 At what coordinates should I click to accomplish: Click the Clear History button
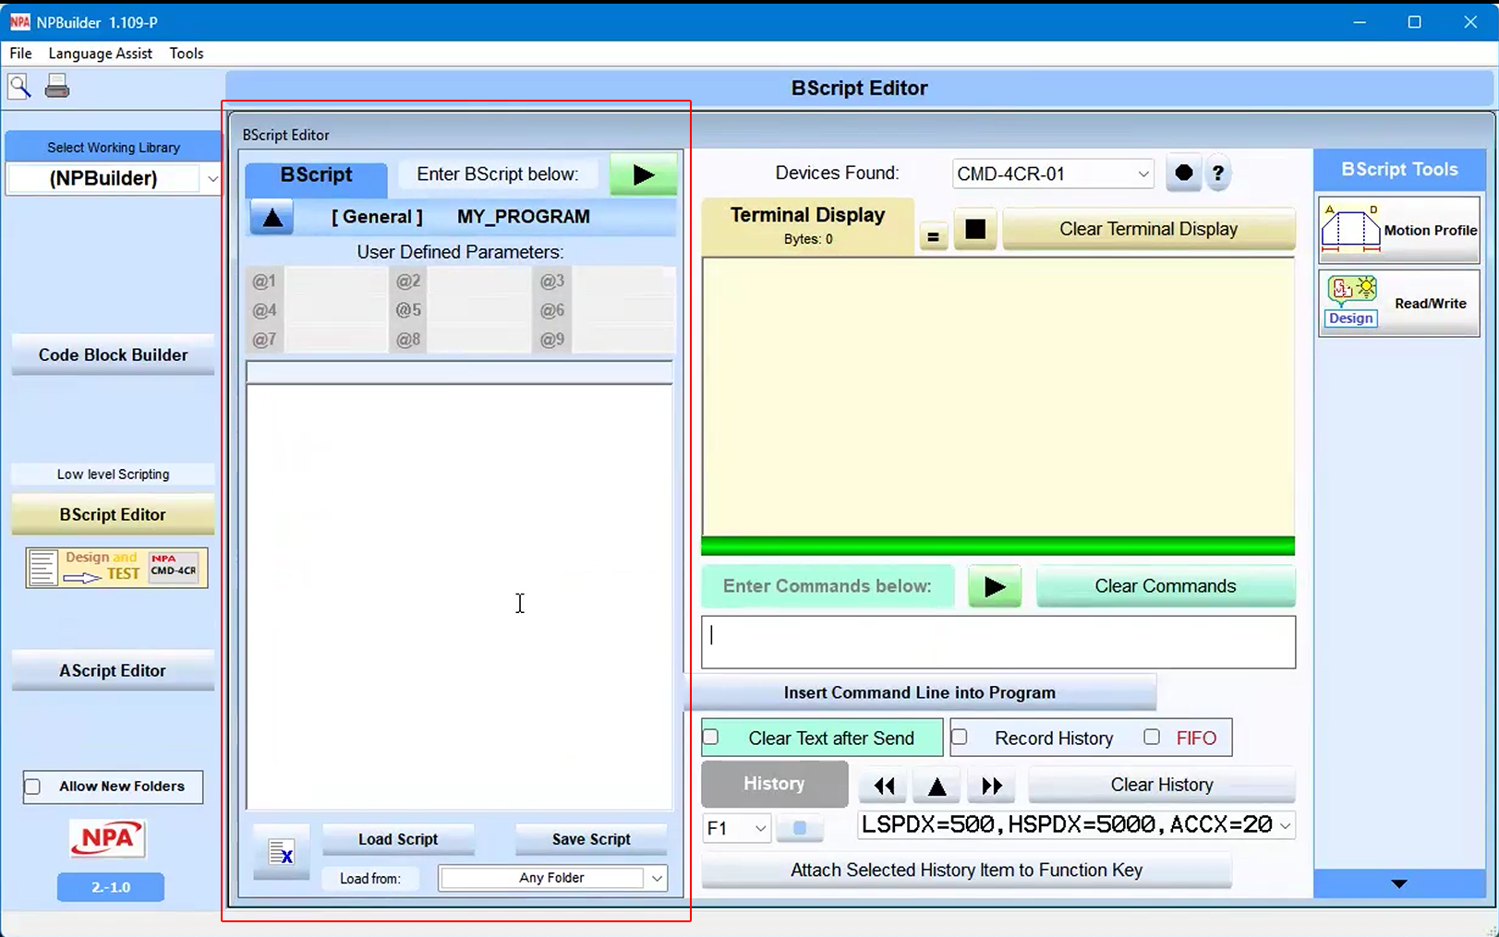coord(1161,785)
